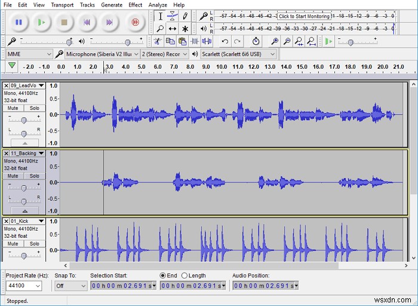Open the 01_Kick track menu arrow
This screenshot has width=418, height=306.
click(41, 221)
